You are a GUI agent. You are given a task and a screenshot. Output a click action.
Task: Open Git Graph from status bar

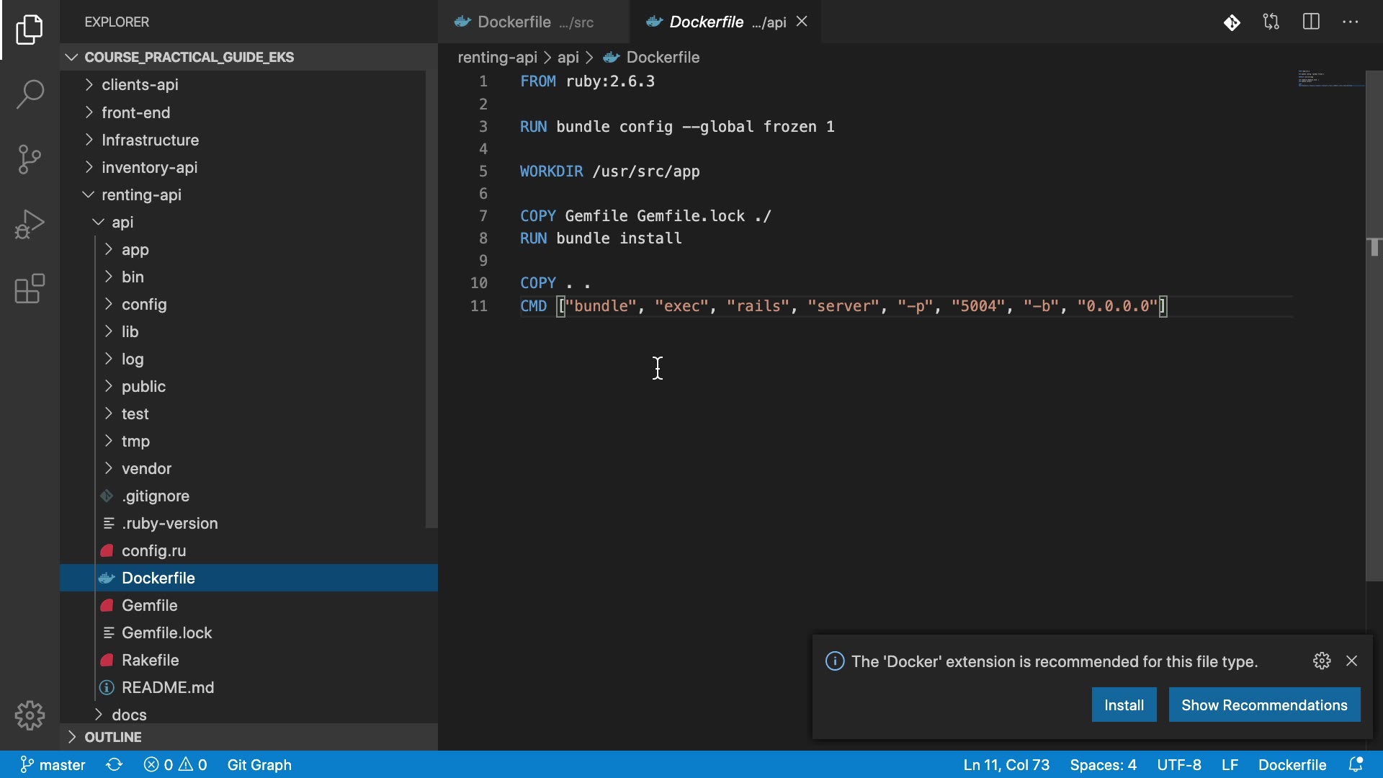[259, 764]
